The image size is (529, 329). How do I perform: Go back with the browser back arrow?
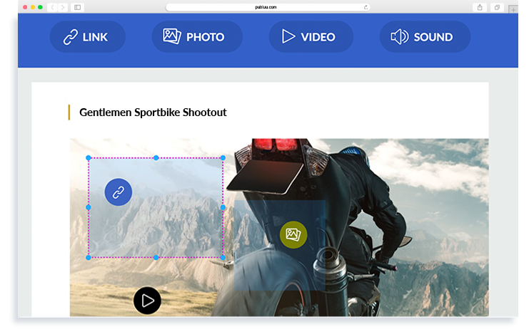tap(53, 7)
